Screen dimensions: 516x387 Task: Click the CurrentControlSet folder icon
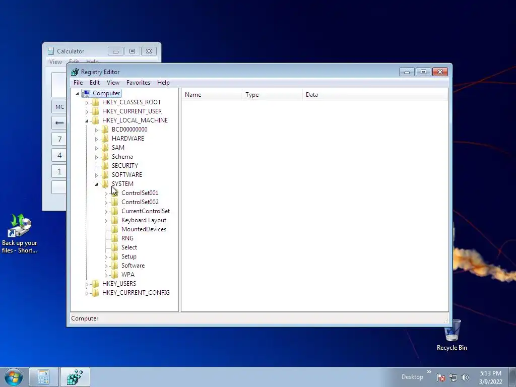click(114, 211)
